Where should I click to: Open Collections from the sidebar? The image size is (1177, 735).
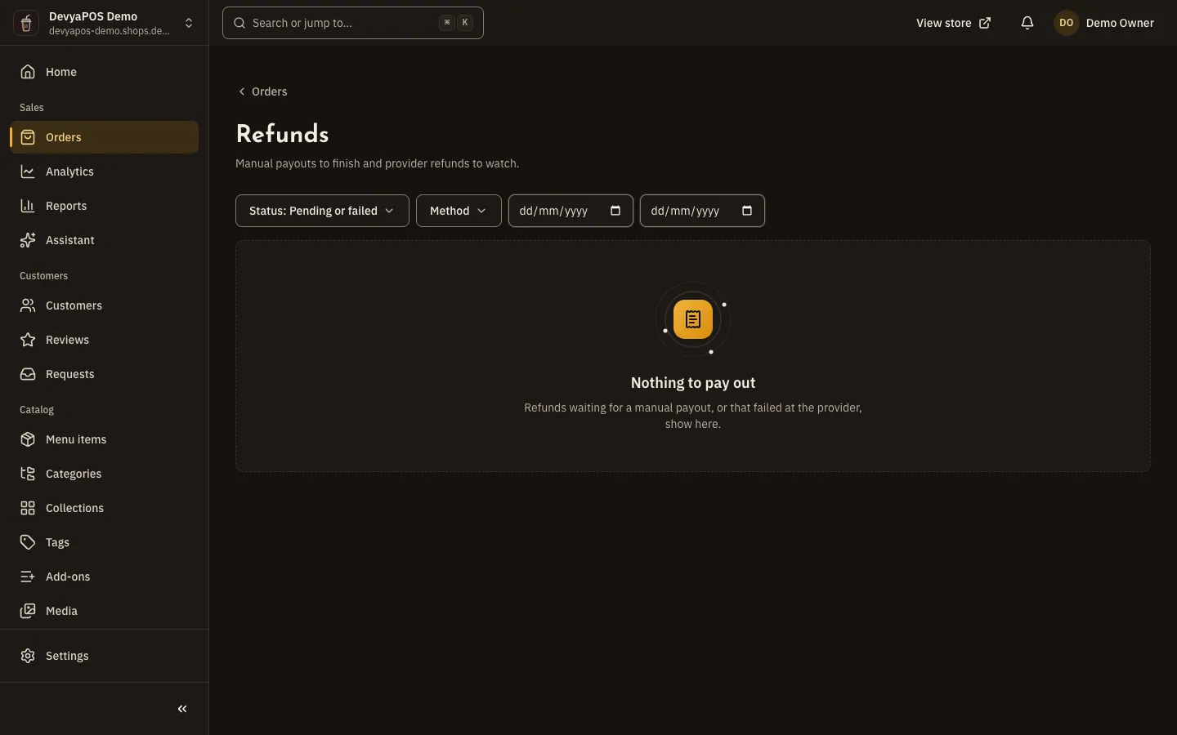(x=104, y=508)
